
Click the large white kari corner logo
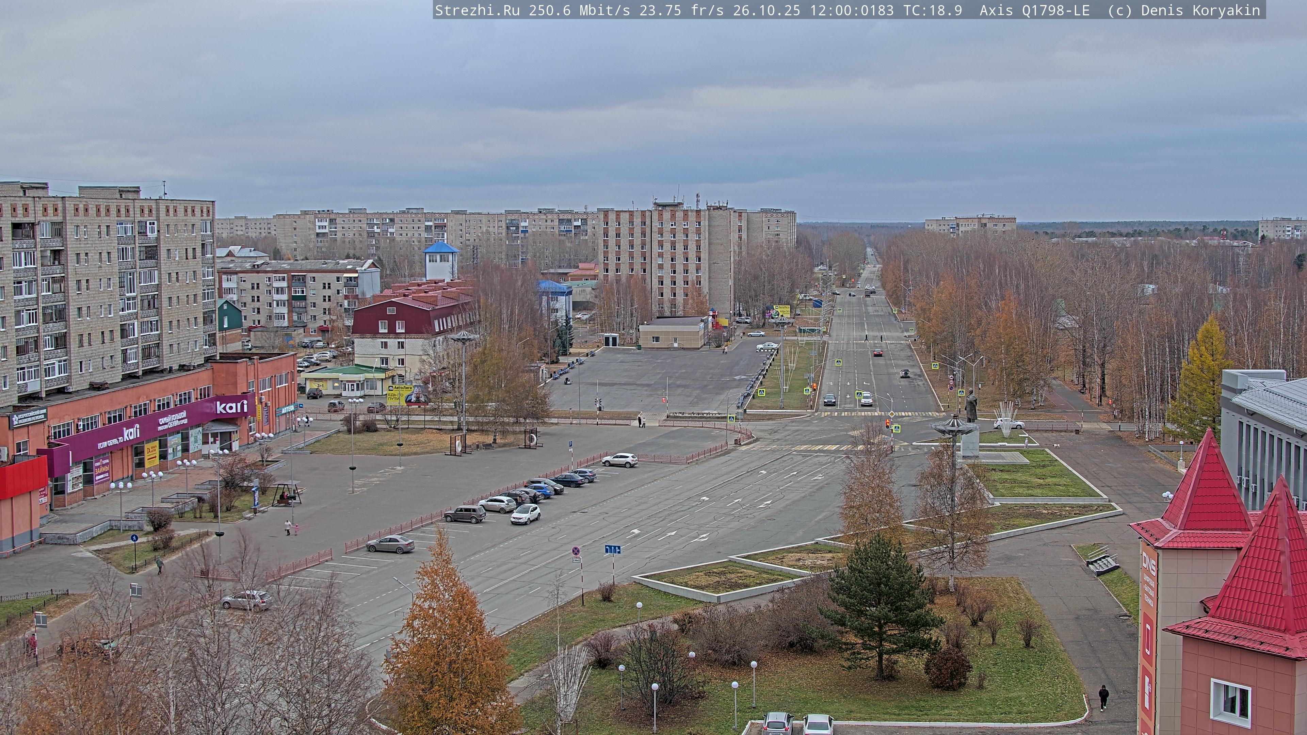click(231, 406)
